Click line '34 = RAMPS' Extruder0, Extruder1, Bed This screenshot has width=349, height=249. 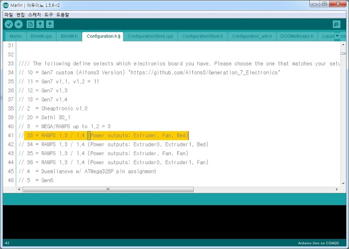pos(113,144)
